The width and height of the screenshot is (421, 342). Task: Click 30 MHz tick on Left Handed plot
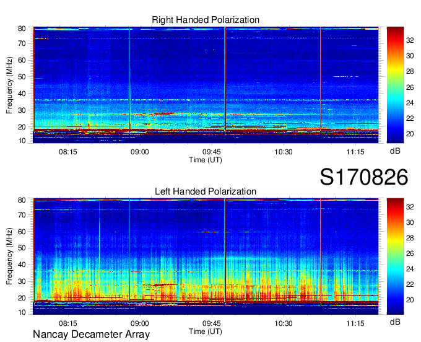[22, 281]
